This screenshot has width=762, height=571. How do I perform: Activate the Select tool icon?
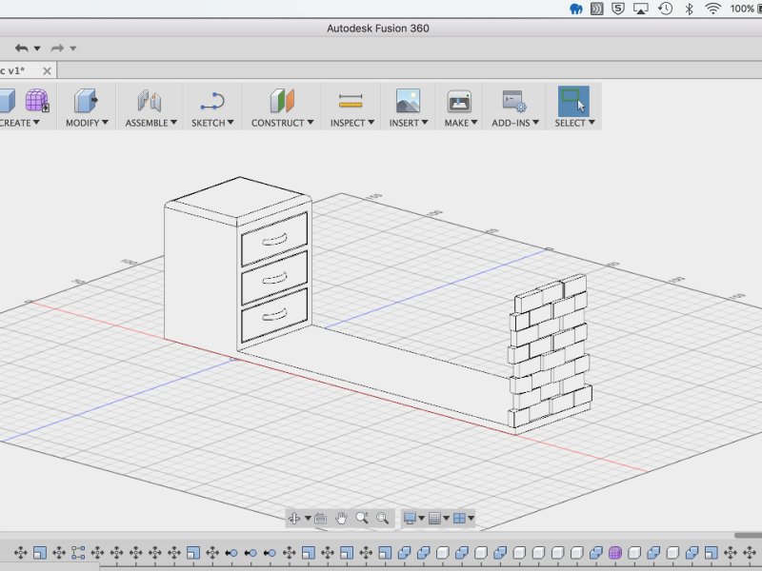[x=573, y=101]
